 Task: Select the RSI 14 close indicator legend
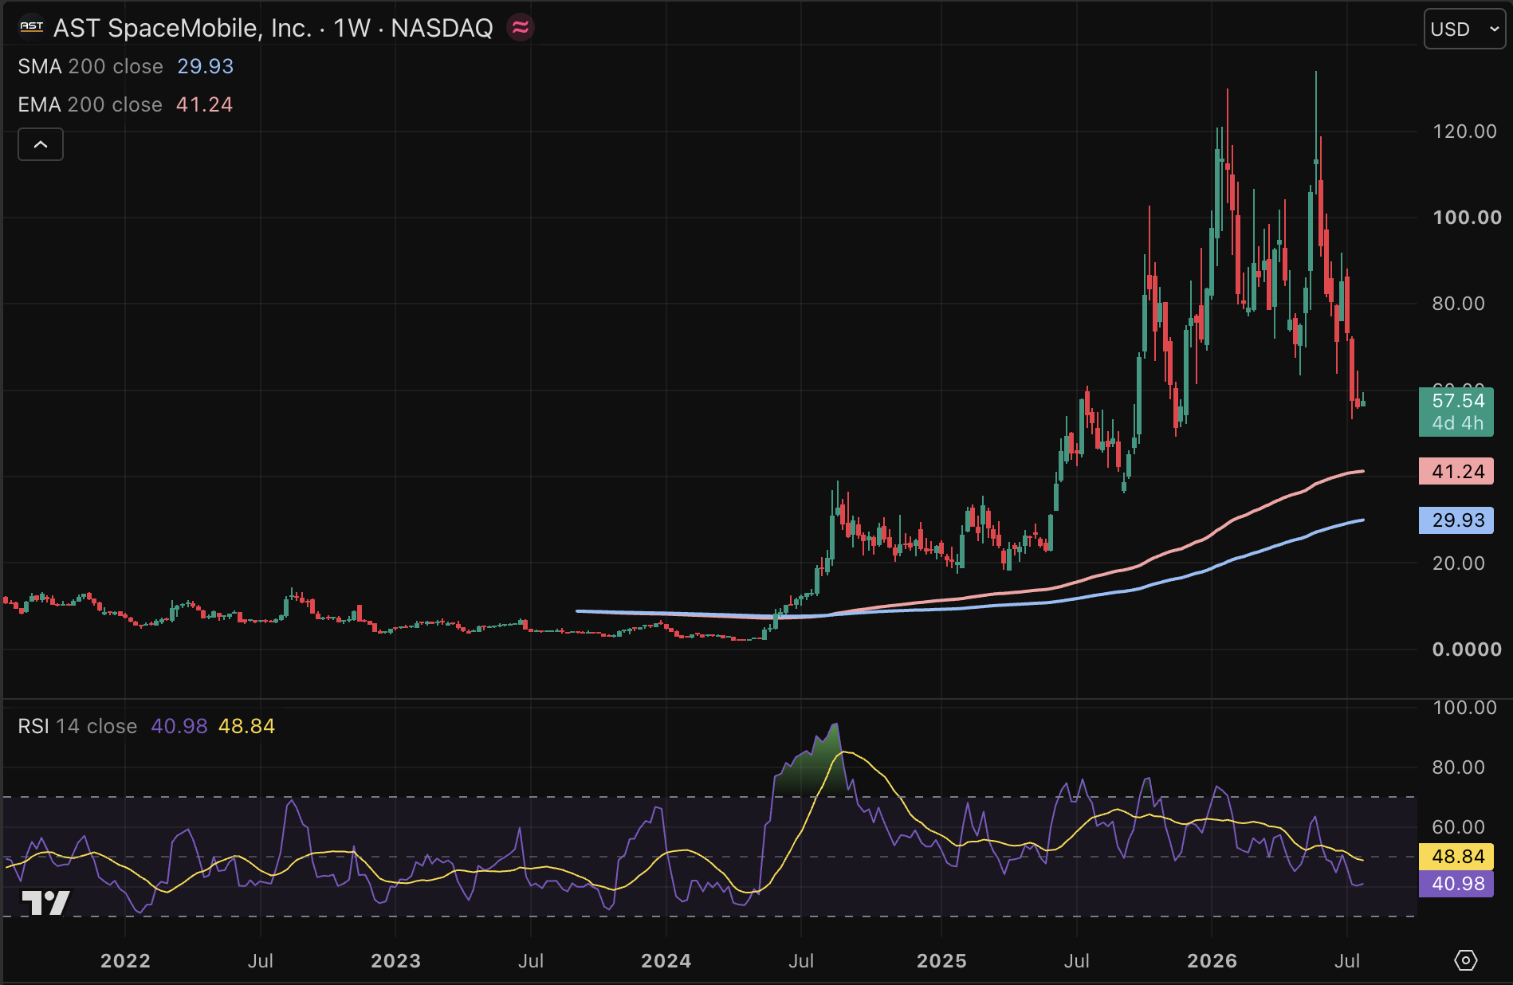[x=77, y=726]
